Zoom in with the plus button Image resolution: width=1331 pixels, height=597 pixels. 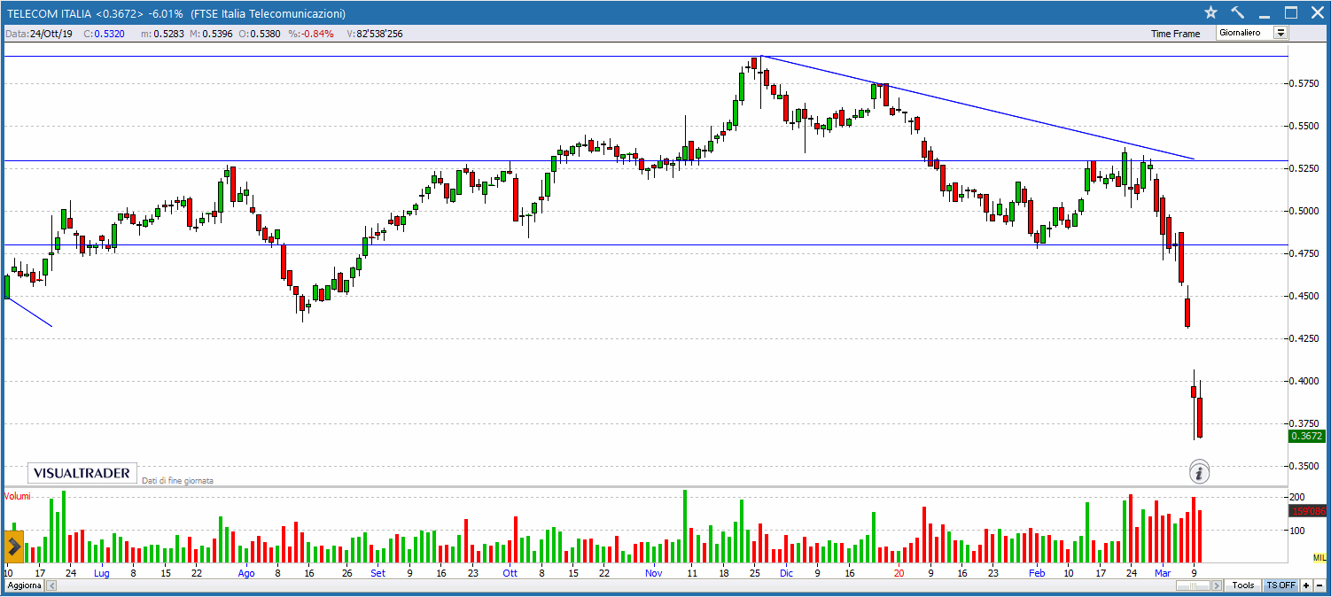[1306, 585]
